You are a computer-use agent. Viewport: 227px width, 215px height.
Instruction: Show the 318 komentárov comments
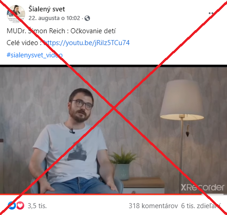(x=153, y=206)
